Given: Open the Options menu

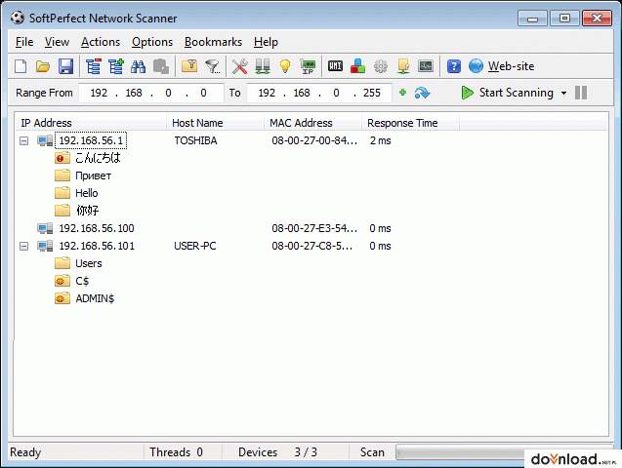Looking at the screenshot, I should click(x=152, y=42).
